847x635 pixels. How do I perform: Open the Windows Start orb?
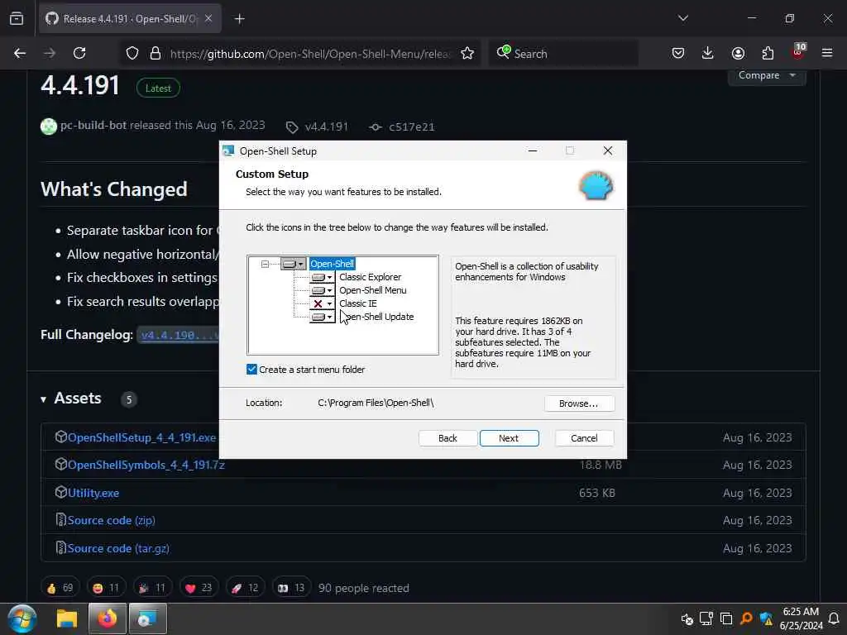coord(22,618)
